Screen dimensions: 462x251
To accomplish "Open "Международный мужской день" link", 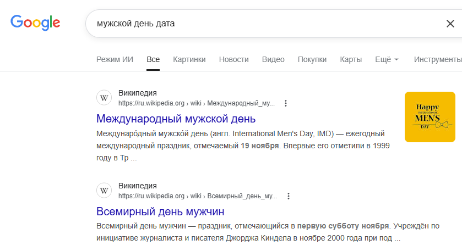I will [x=176, y=119].
